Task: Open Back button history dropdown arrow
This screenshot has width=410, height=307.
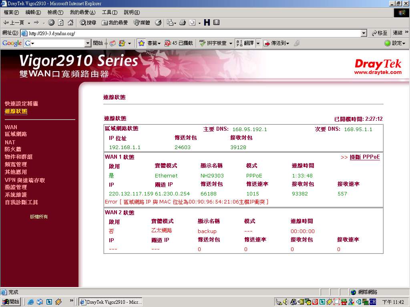Action: tap(29, 23)
